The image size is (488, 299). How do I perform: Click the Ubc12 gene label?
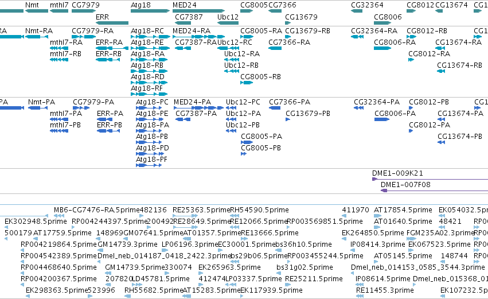pyautogui.click(x=228, y=17)
